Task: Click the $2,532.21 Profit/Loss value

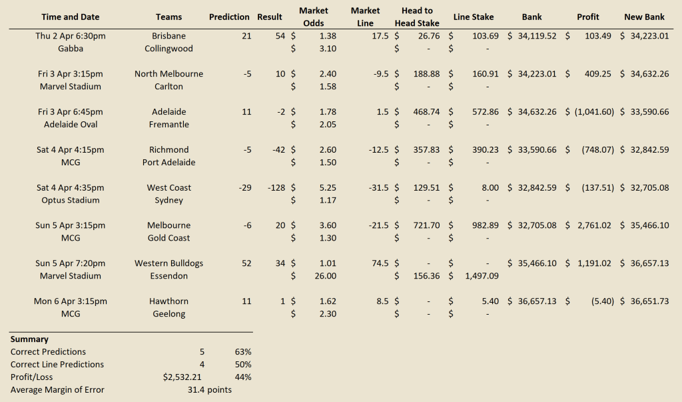Action: (184, 377)
